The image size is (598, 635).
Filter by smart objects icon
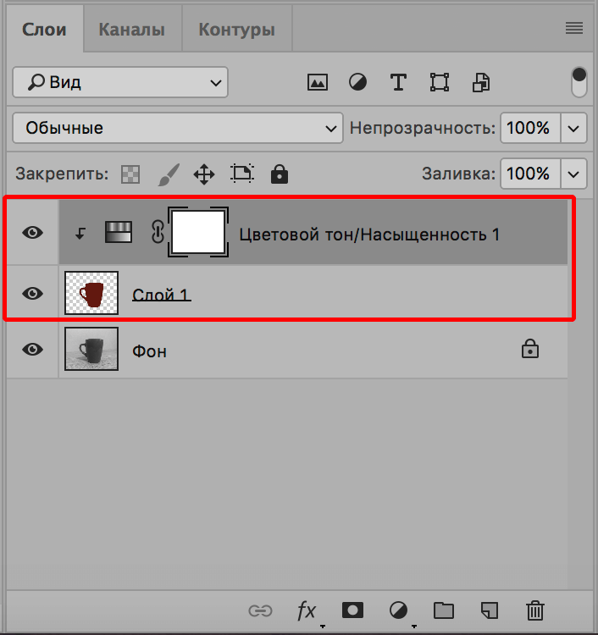pyautogui.click(x=481, y=83)
